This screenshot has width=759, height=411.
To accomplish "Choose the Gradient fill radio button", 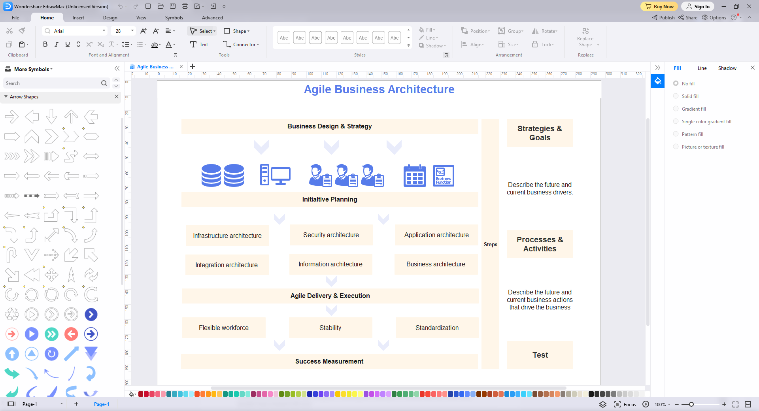I will [676, 109].
